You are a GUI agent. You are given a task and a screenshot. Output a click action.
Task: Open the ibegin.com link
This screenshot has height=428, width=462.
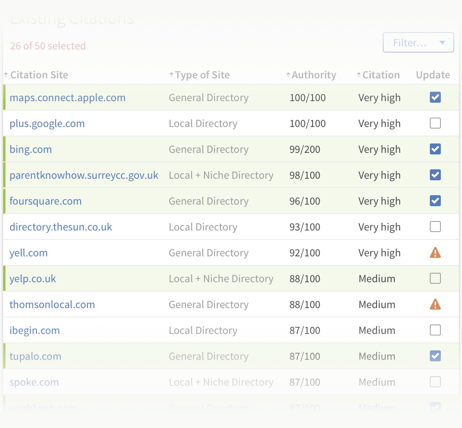(35, 330)
